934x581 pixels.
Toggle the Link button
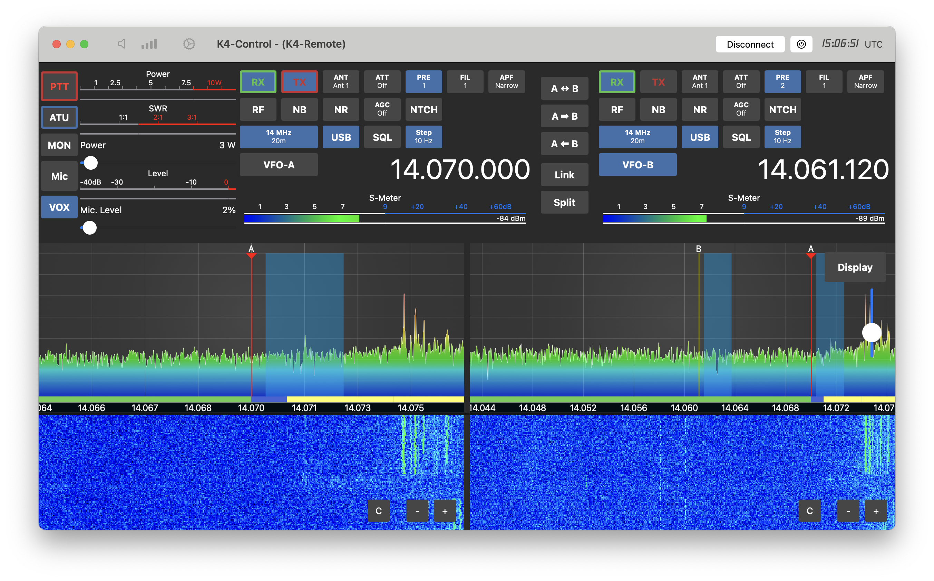click(564, 175)
